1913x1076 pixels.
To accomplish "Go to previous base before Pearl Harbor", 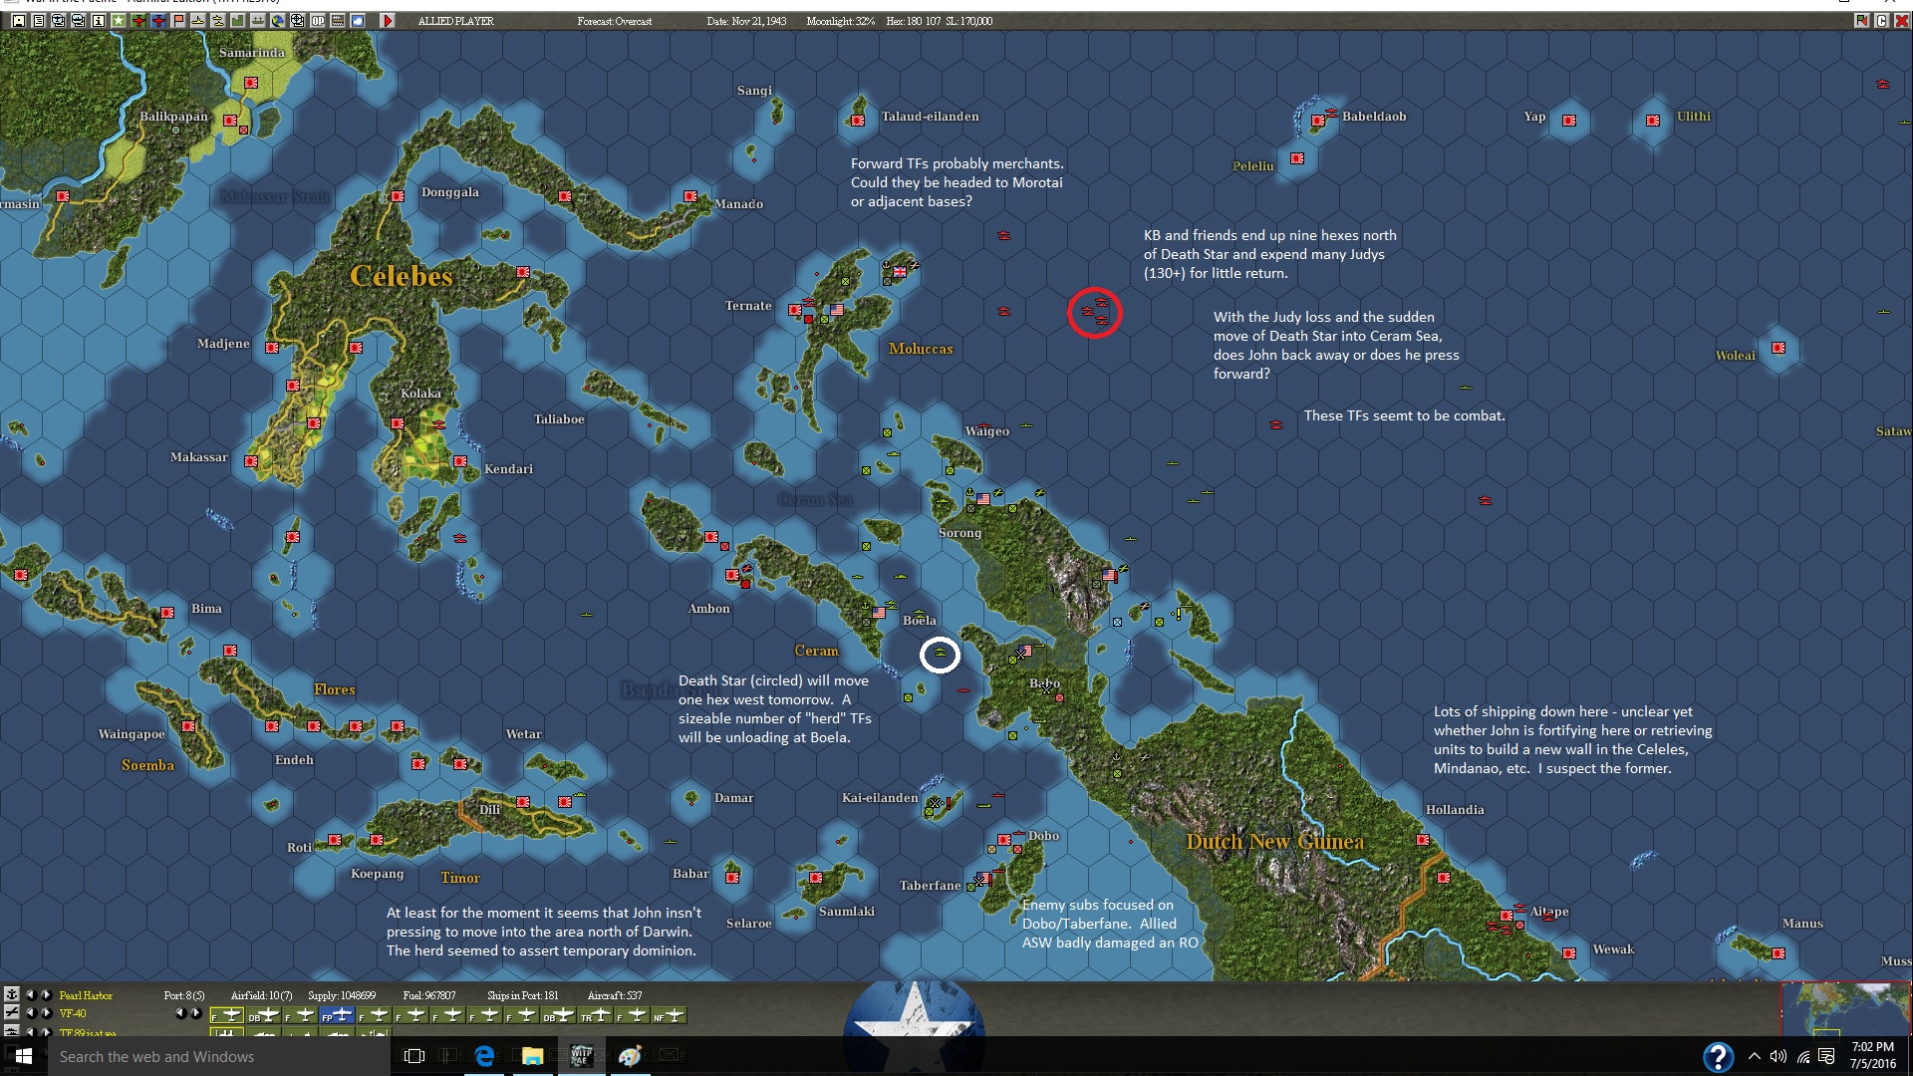I will coord(30,994).
